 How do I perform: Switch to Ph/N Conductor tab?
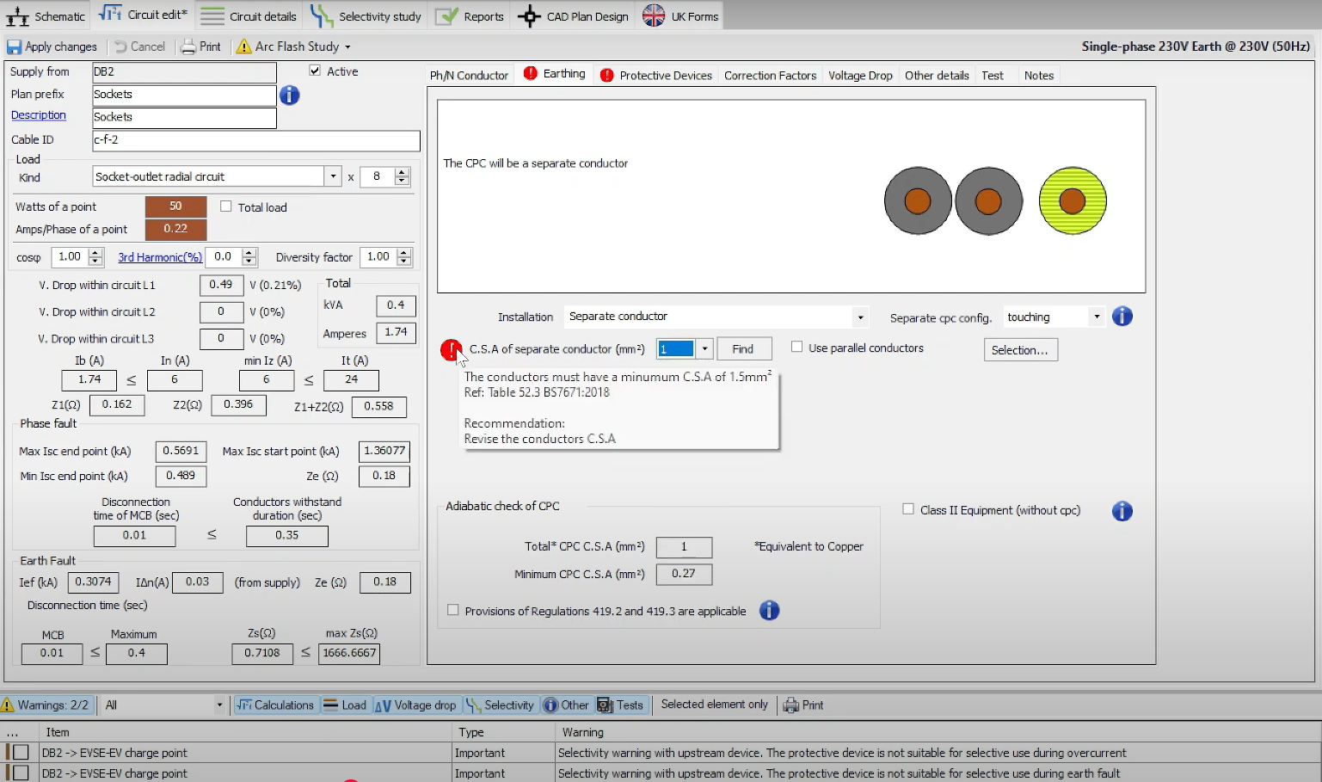click(x=469, y=76)
